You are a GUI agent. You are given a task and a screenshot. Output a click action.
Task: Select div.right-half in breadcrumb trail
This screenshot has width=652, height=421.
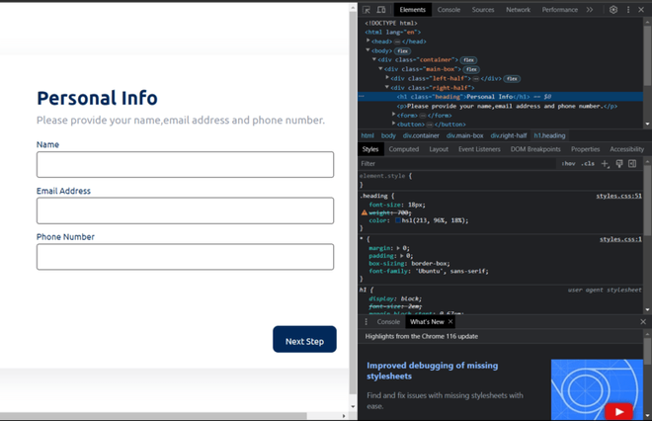click(509, 135)
